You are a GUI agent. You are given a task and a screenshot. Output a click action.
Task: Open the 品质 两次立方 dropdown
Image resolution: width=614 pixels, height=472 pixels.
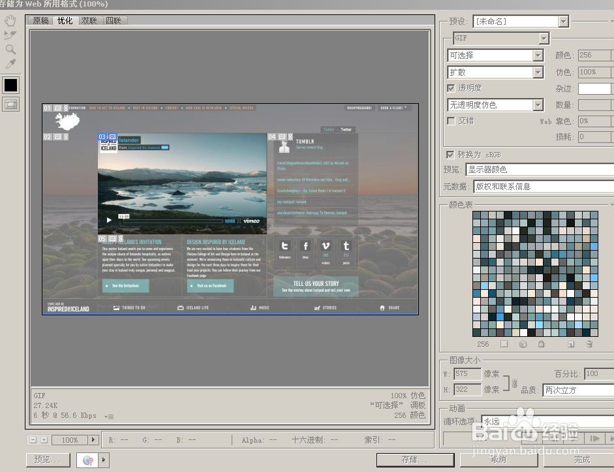pyautogui.click(x=578, y=390)
